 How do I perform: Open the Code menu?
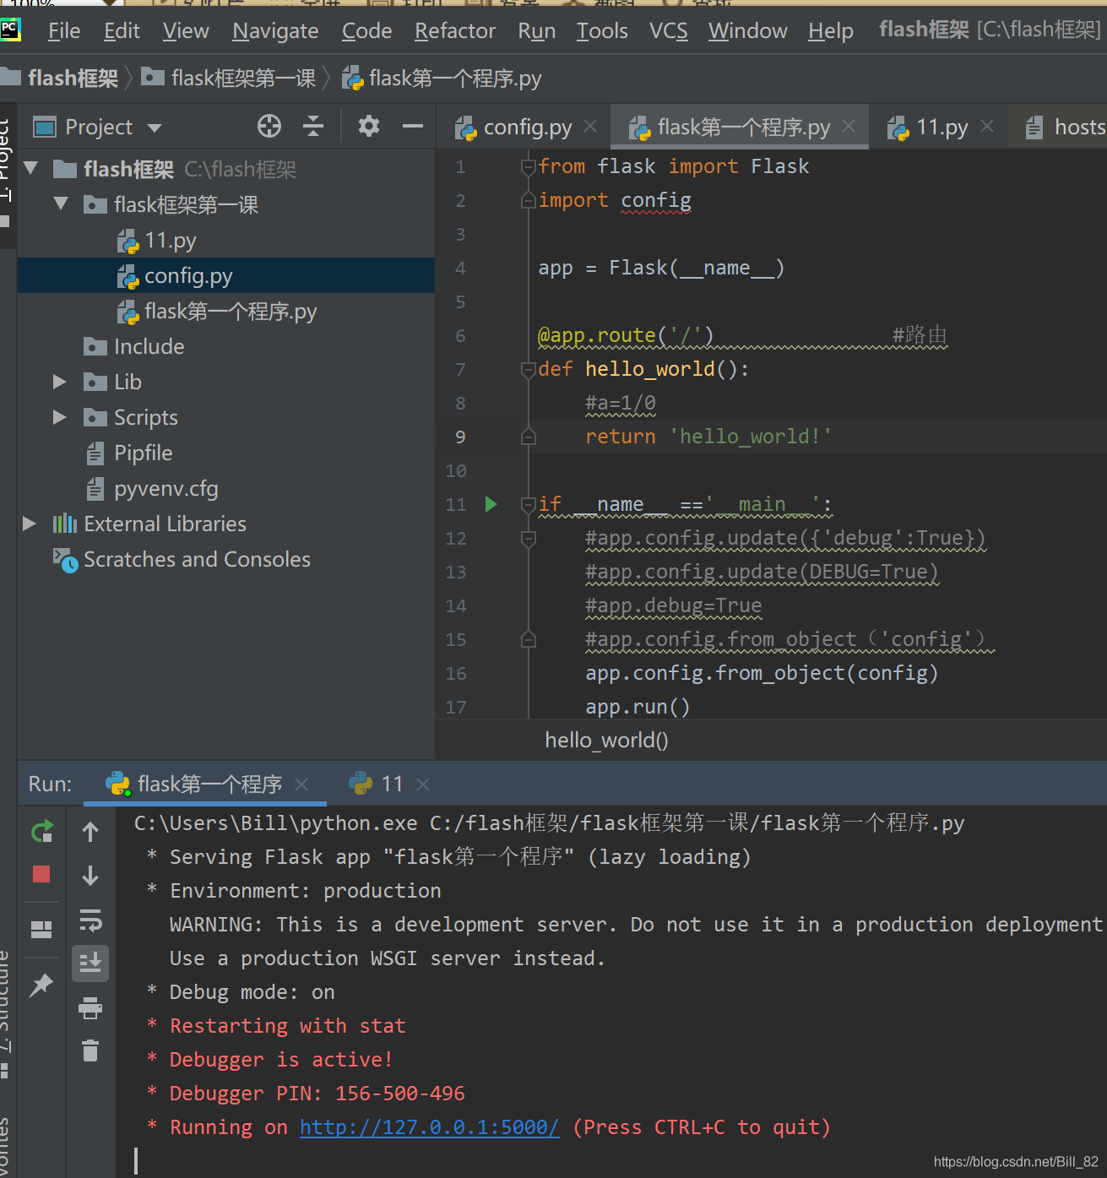click(x=366, y=31)
